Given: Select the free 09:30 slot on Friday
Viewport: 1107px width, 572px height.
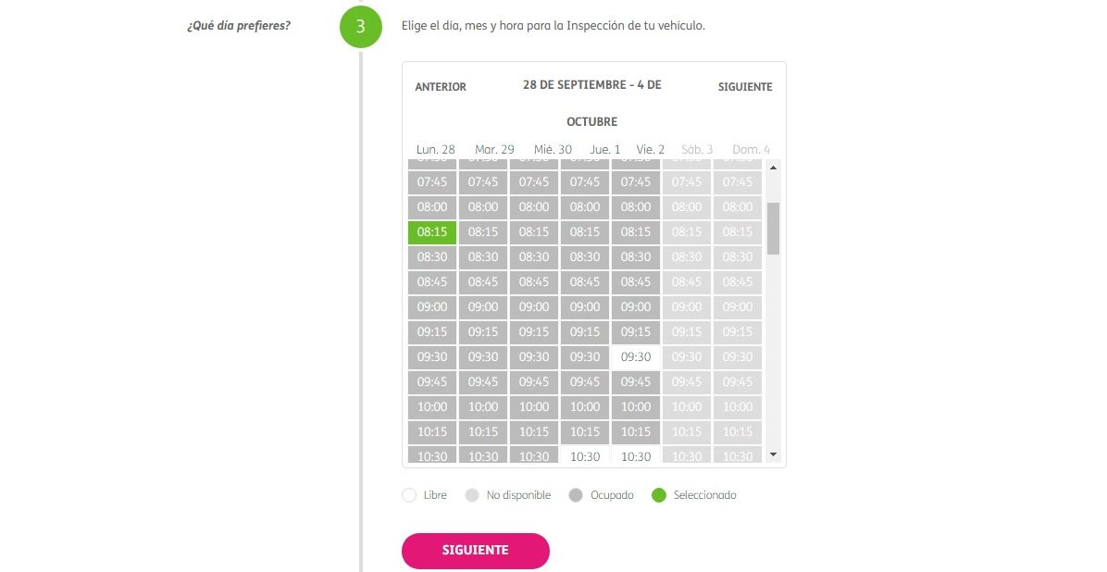Looking at the screenshot, I should tap(636, 357).
